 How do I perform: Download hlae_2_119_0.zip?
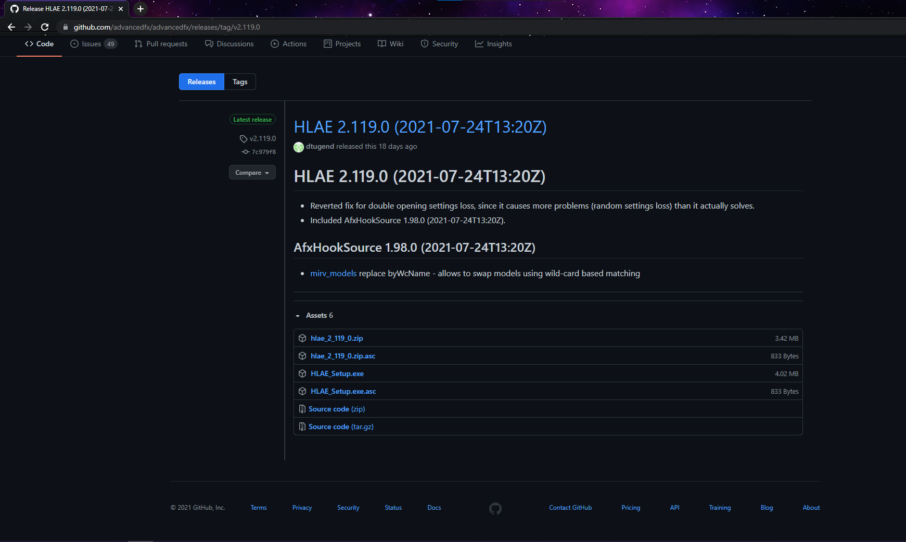click(337, 338)
